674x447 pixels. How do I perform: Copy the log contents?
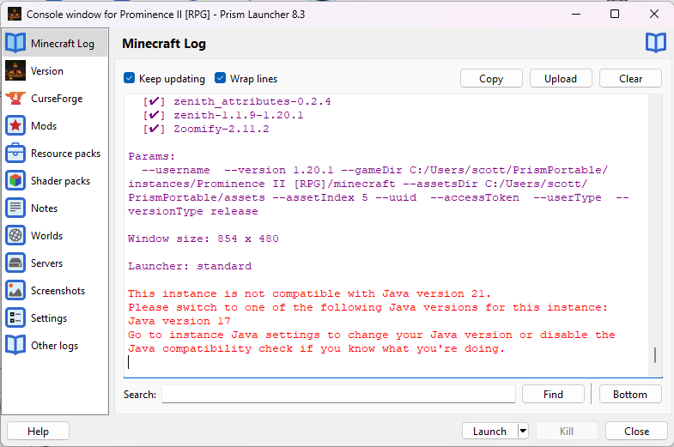491,79
